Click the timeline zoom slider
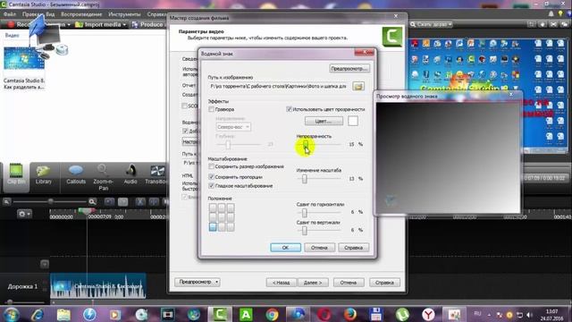This screenshot has width=572, height=322. [x=50, y=201]
